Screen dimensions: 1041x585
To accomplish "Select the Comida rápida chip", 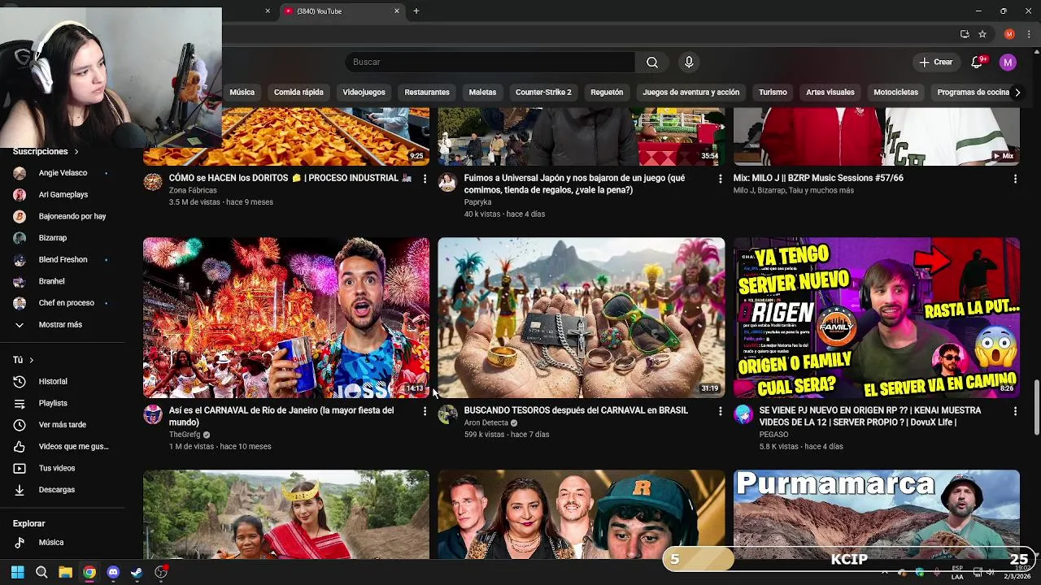I will click(298, 93).
